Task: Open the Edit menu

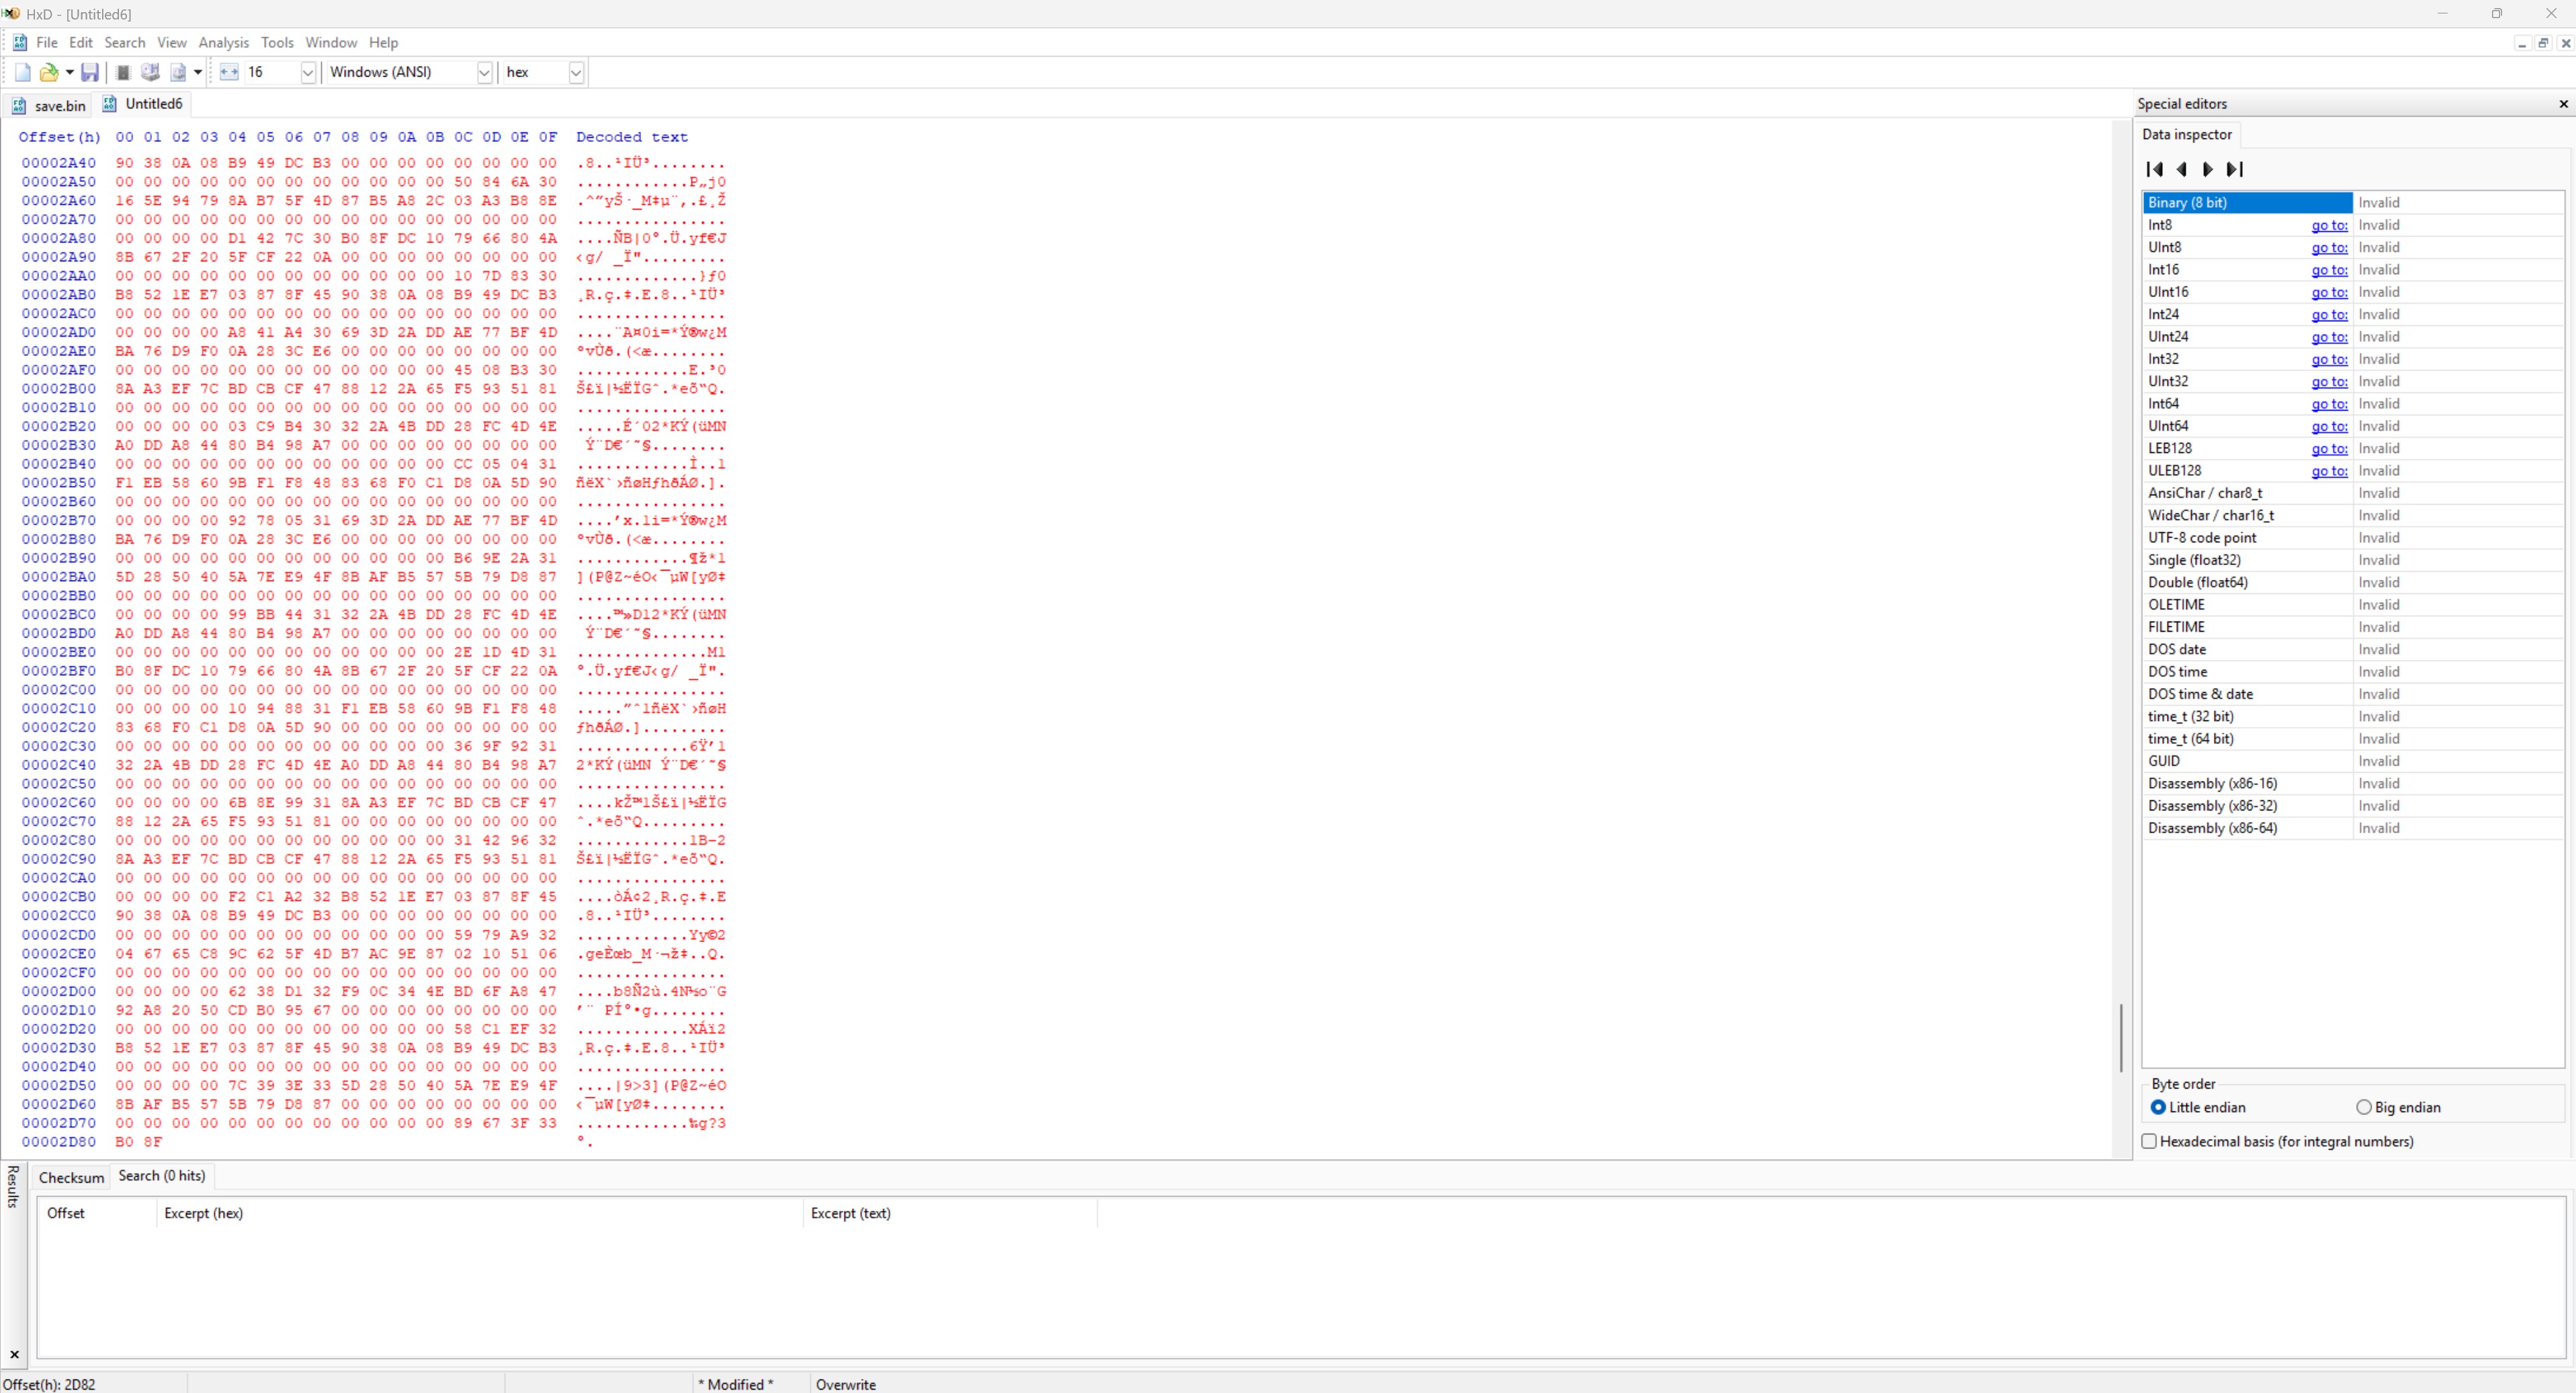Action: (x=81, y=42)
